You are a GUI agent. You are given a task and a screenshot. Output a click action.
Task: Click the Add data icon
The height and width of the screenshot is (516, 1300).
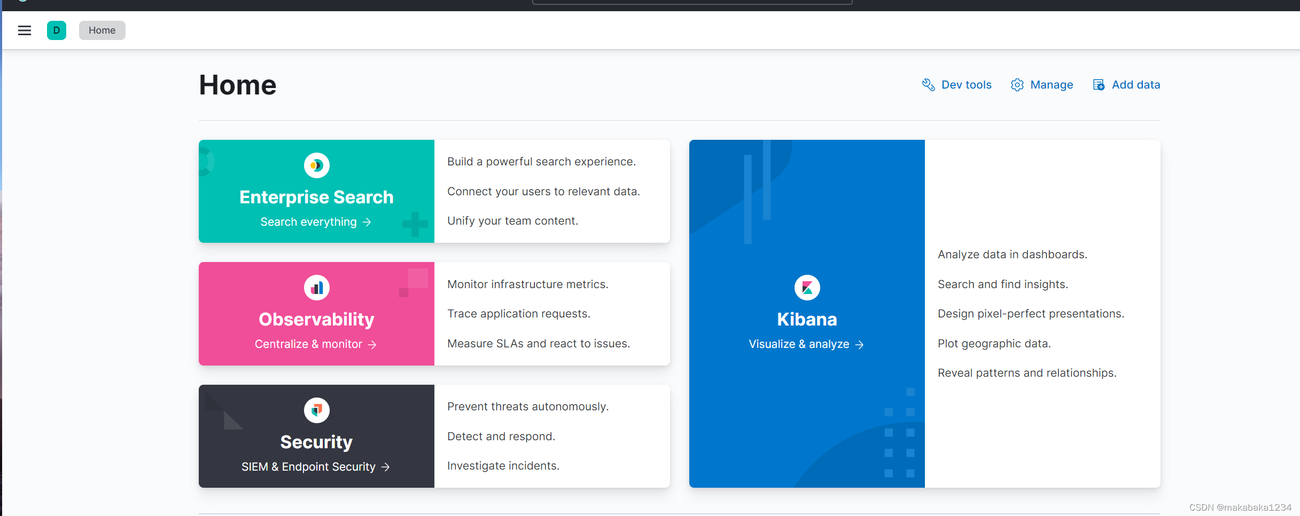[1099, 85]
